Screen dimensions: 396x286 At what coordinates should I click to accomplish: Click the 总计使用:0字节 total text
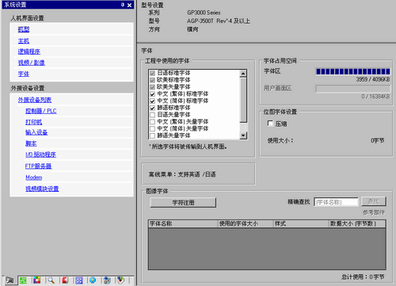point(363,276)
